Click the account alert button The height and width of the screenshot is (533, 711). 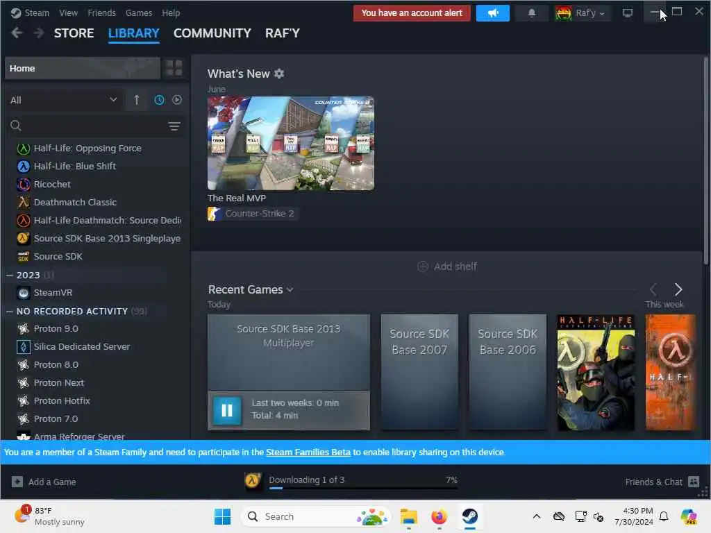click(x=412, y=13)
